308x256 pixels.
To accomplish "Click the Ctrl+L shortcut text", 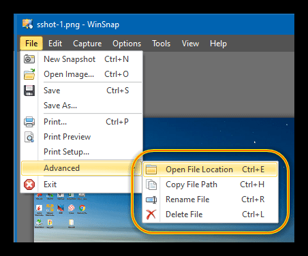I will click(253, 214).
